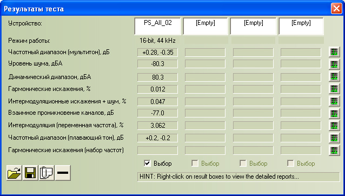The height and width of the screenshot is (196, 345).
Task: Open the load results folder icon
Action: tap(14, 173)
